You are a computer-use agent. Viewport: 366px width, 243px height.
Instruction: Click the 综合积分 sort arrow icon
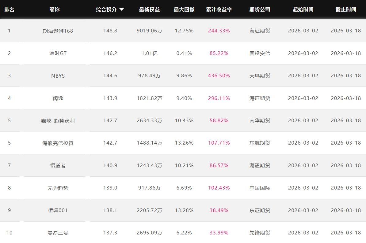(x=121, y=9)
